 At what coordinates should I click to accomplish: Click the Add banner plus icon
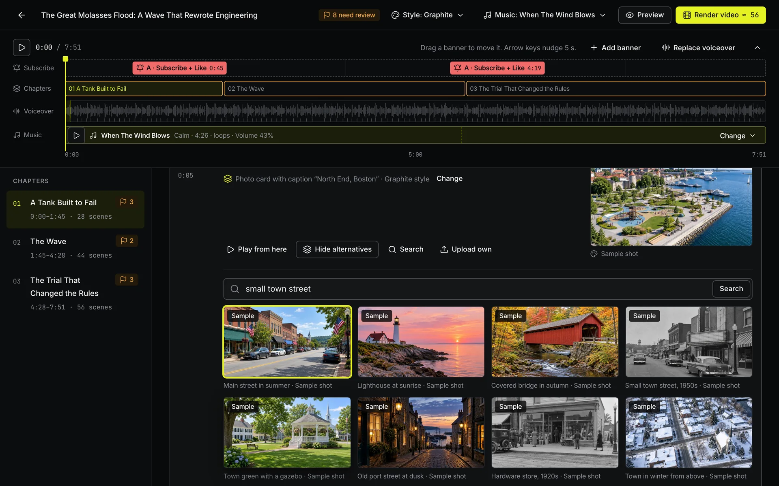[594, 48]
